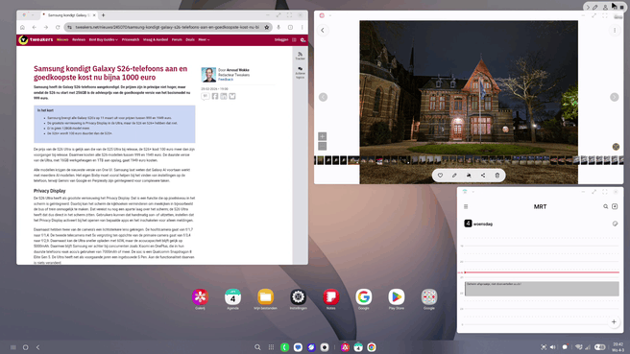Viewport: 630px width, 354px height.
Task: Open the grey calendar event block
Action: 542,289
